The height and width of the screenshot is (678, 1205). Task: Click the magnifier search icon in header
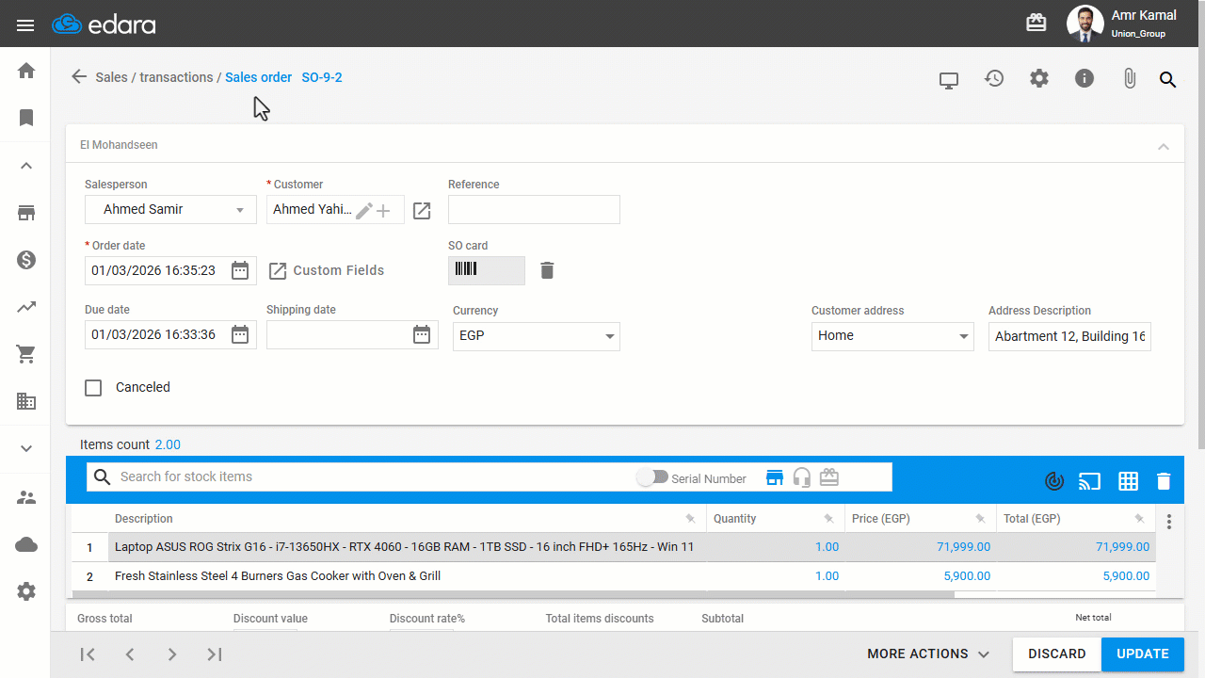coord(1167,80)
